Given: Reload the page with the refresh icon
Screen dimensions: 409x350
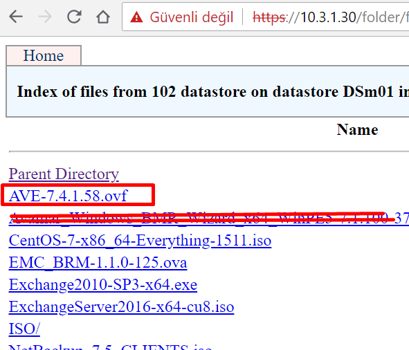Looking at the screenshot, I should click(74, 17).
